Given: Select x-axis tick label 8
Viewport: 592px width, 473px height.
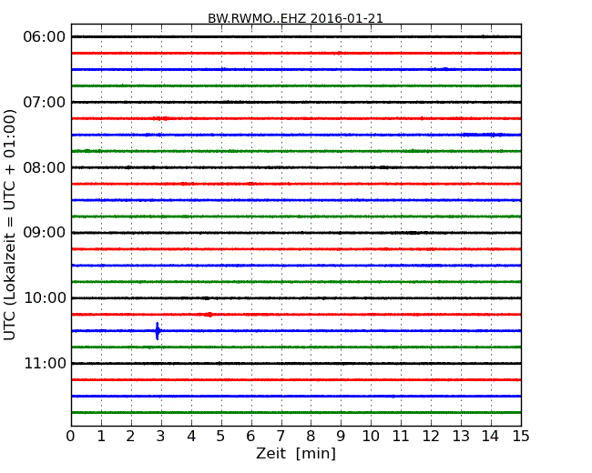Looking at the screenshot, I should point(311,436).
